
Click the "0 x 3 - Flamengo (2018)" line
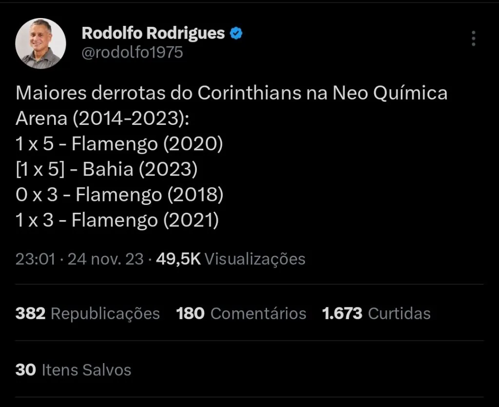pos(119,195)
